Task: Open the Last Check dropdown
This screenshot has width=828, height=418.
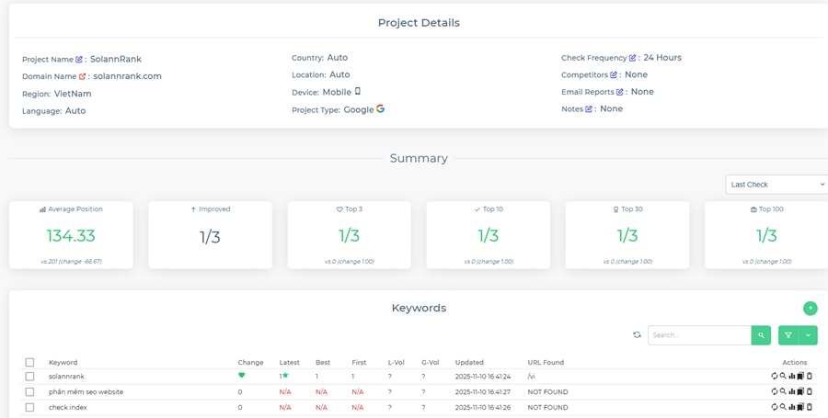Action: tap(776, 185)
